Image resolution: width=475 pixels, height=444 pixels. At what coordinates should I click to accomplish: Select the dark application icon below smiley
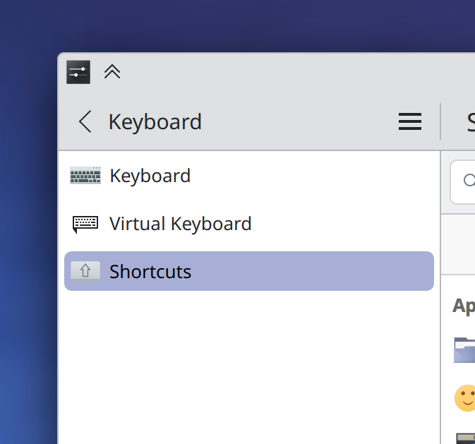[466, 438]
